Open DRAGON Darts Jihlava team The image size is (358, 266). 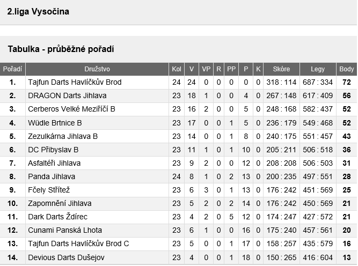coord(67,96)
